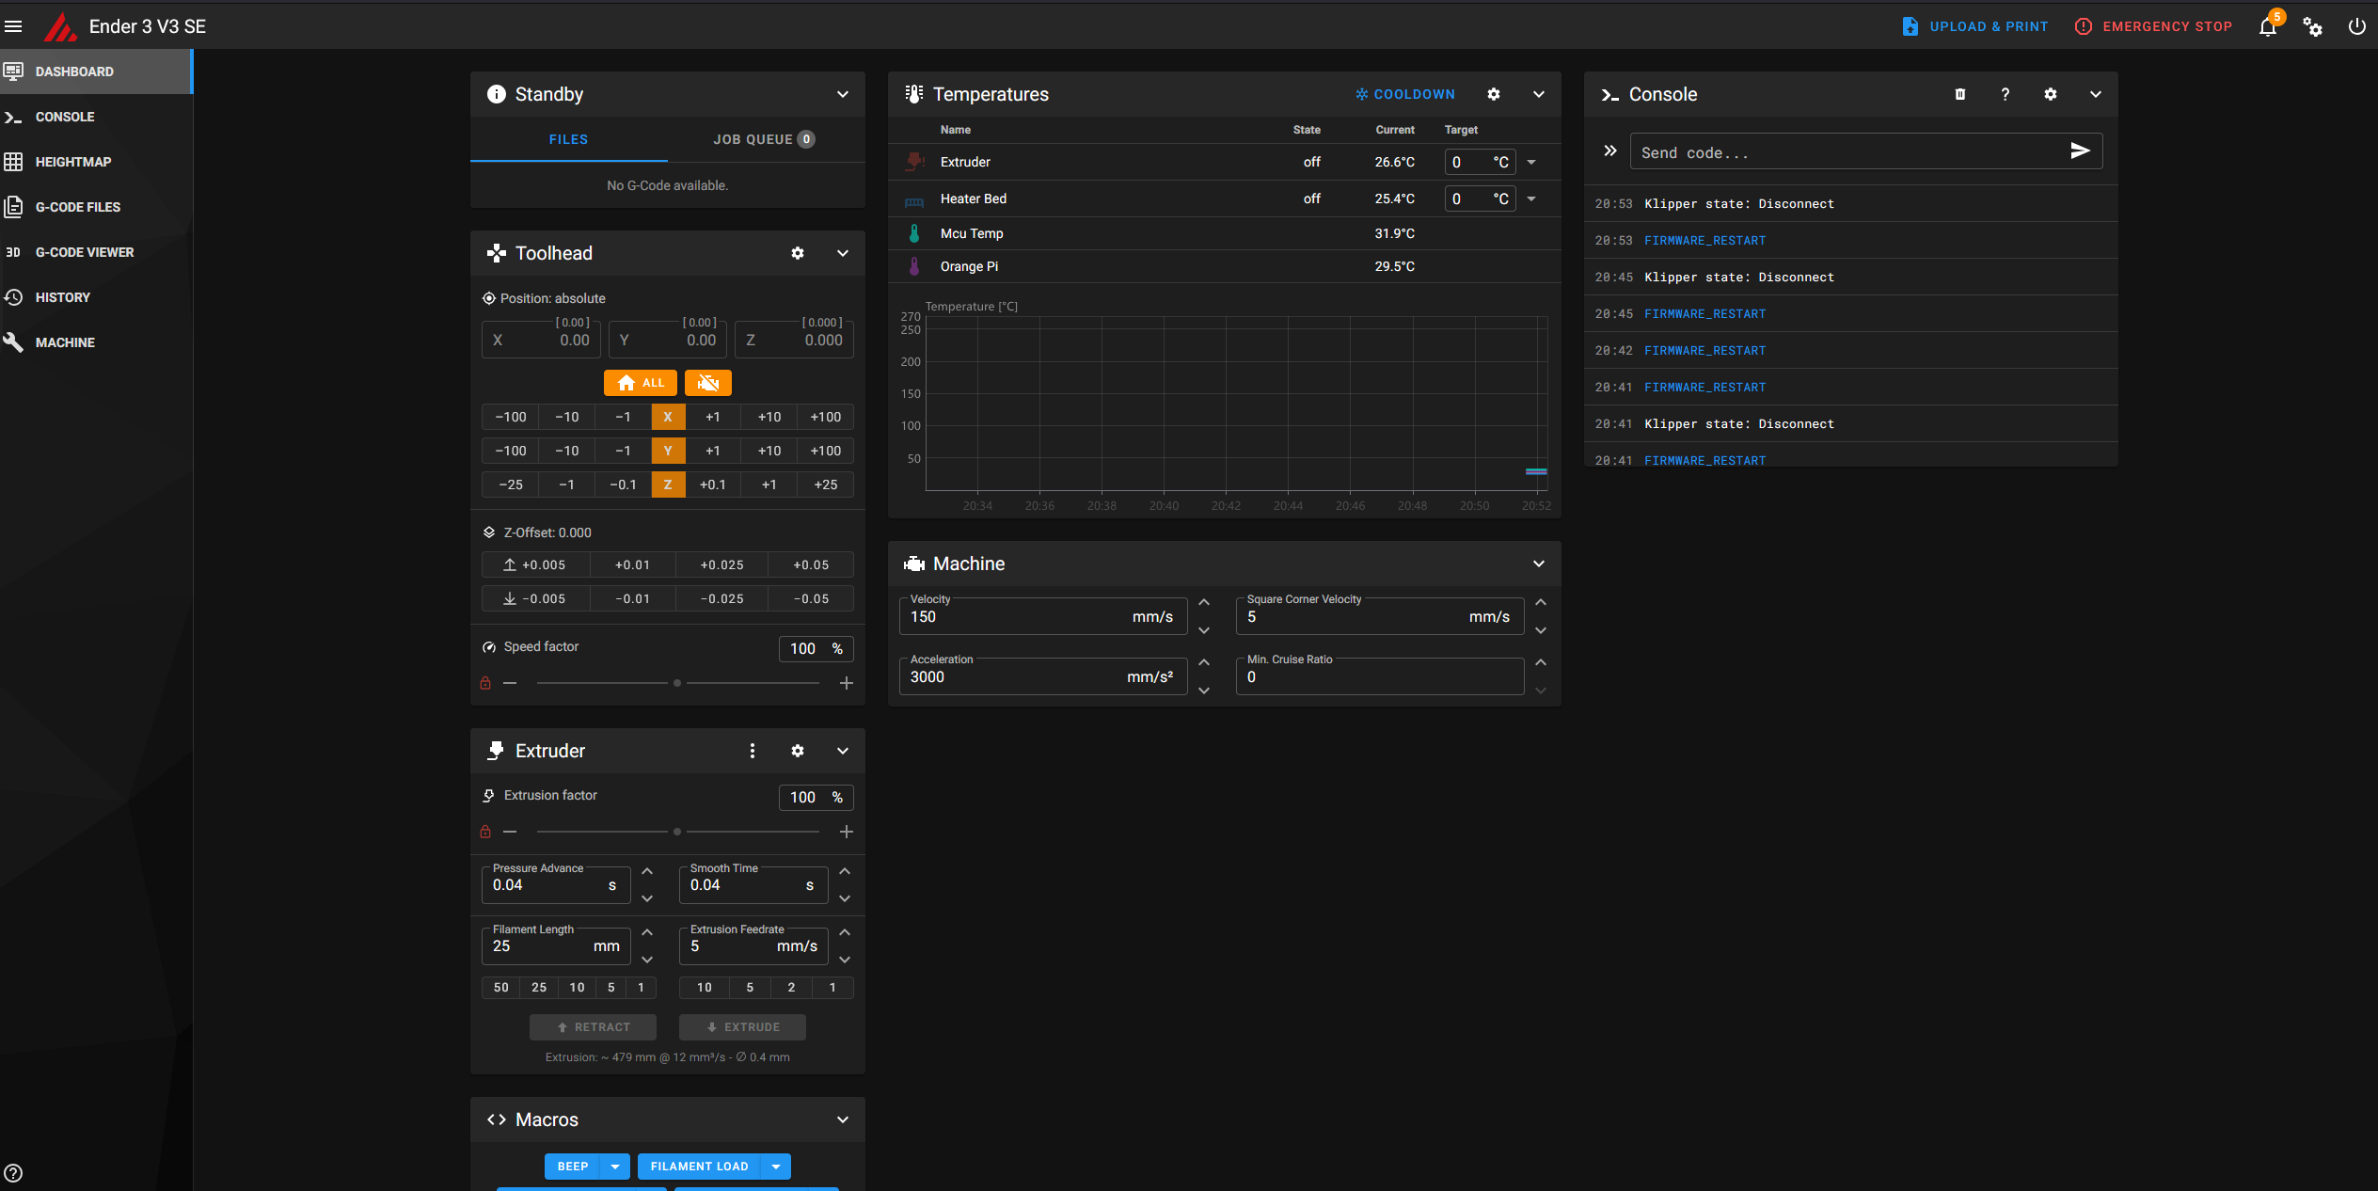This screenshot has height=1191, width=2378.
Task: Adjust the extrusion factor slider
Action: pos(677,832)
